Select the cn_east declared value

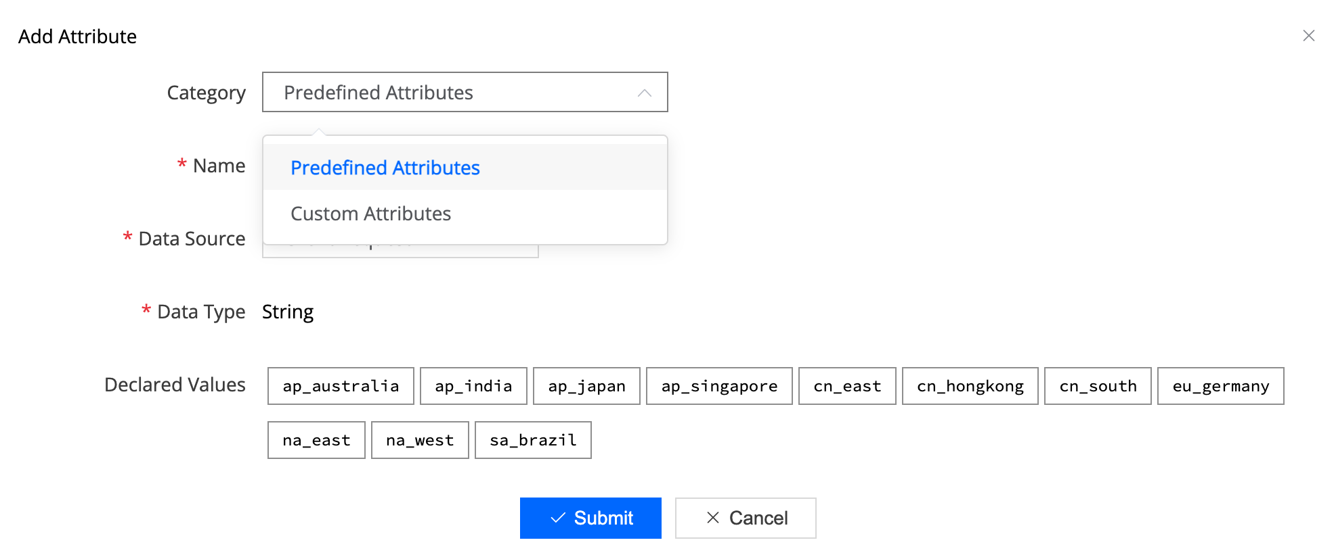click(x=847, y=386)
